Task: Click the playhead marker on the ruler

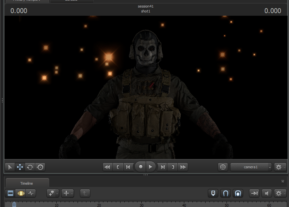Action: coord(14,204)
